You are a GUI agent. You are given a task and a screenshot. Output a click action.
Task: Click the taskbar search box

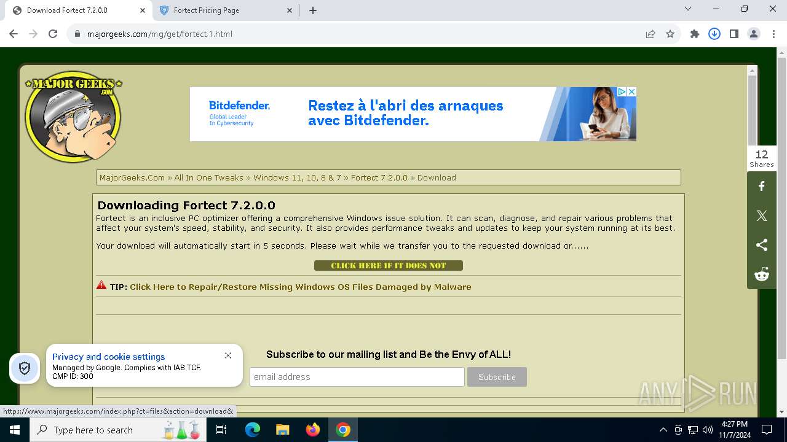point(119,430)
